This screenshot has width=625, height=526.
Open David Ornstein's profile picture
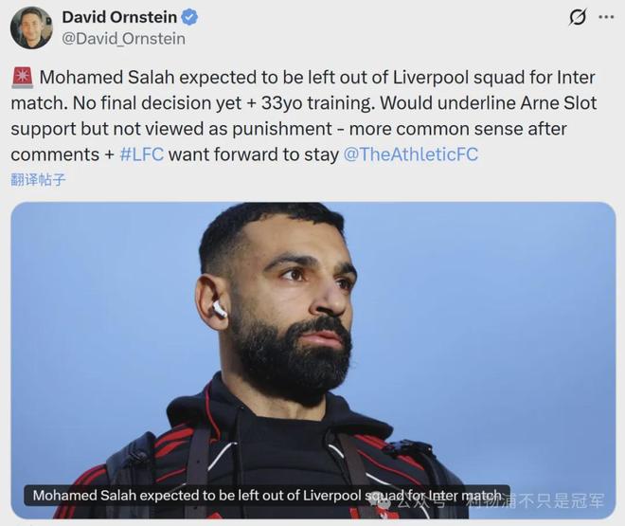31,27
